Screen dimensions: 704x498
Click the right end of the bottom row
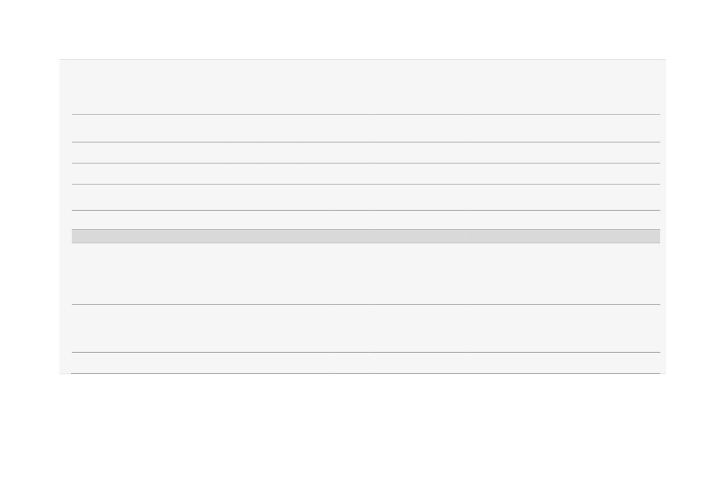tap(611, 363)
